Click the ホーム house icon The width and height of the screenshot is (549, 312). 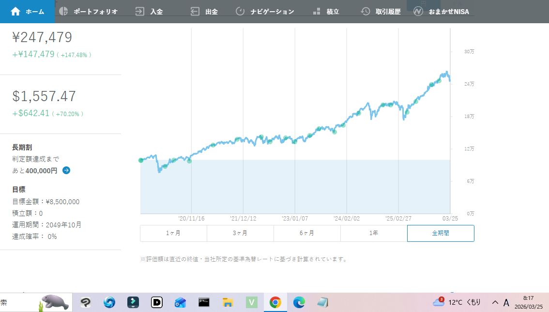tap(15, 12)
